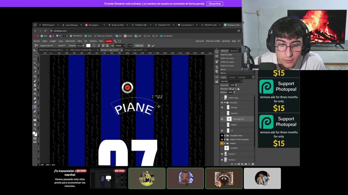The image size is (348, 195).
Task: Open the Paragraph panel icon
Action: (x=217, y=71)
